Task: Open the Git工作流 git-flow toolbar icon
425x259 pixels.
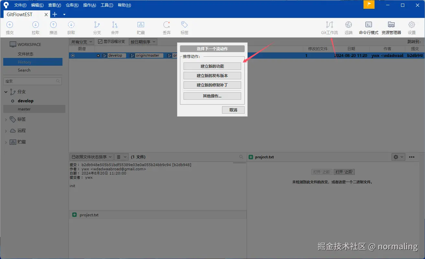Action: [330, 25]
